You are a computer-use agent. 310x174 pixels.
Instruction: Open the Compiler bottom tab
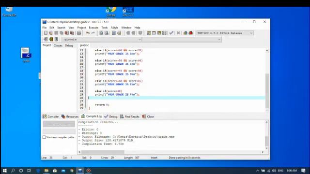coord(50,116)
